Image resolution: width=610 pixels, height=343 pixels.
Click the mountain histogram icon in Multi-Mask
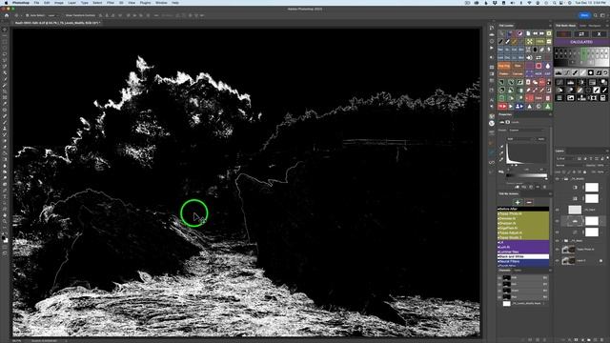(559, 72)
